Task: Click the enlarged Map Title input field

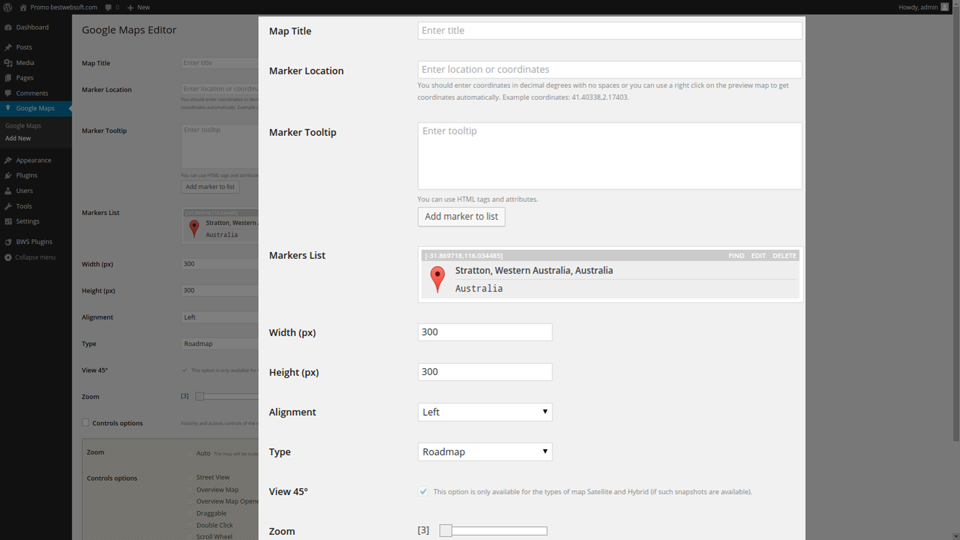Action: 609,30
